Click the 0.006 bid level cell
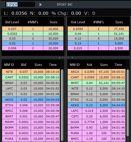The height and width of the screenshot is (142, 131). pos(12,48)
